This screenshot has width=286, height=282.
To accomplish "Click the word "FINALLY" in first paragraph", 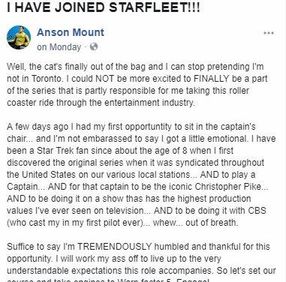I will (x=212, y=79).
